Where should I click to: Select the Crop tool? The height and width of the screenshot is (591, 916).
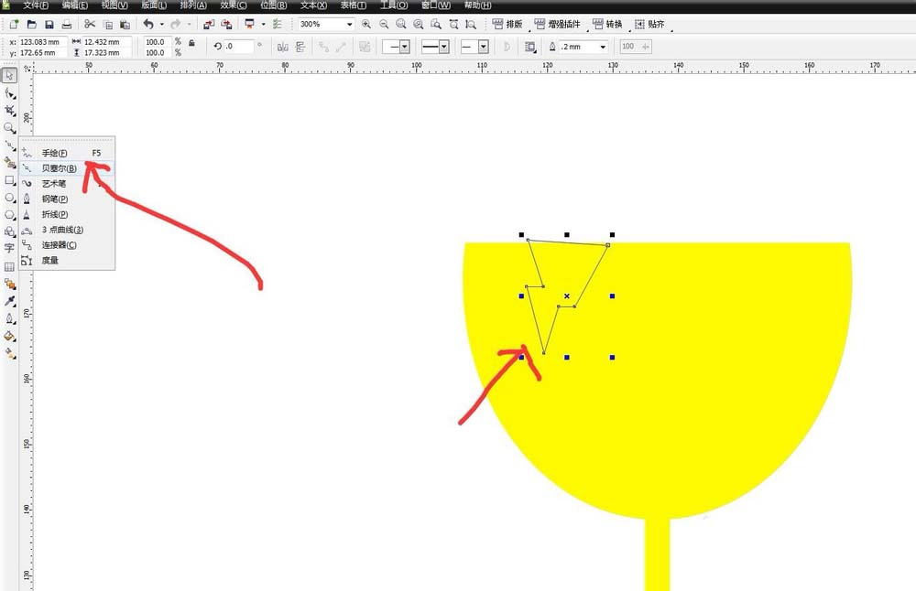pos(9,111)
